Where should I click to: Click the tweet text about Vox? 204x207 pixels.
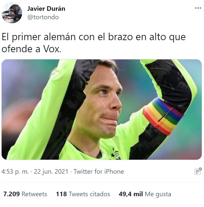click(94, 43)
